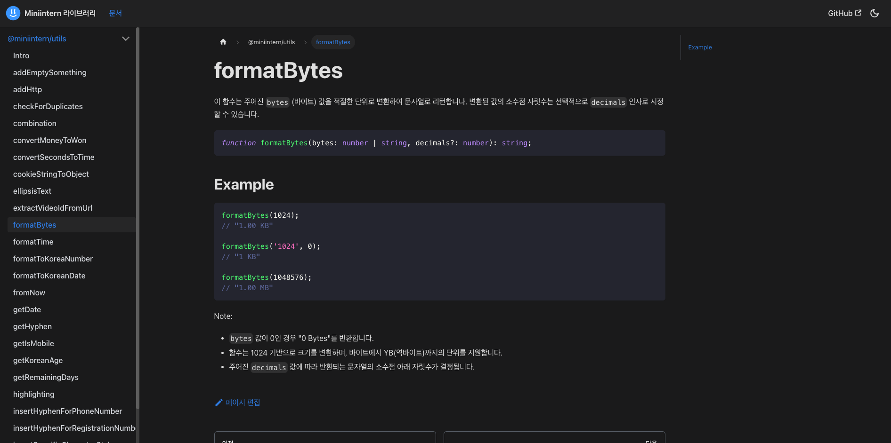
Task: Click the @miniintern/utils breadcrumb
Action: tap(271, 42)
